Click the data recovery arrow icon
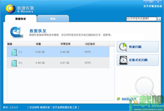The image size is (164, 111). pyautogui.click(x=16, y=32)
